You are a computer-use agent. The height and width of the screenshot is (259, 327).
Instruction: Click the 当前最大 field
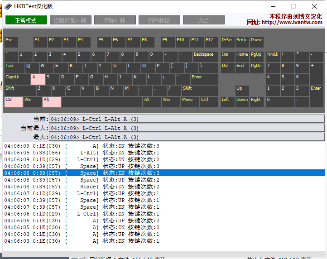tap(187, 128)
